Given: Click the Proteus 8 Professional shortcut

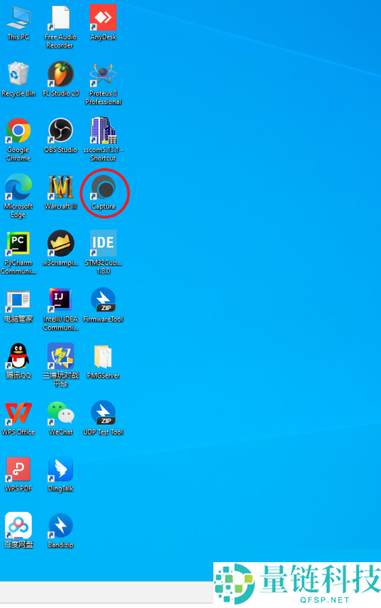Looking at the screenshot, I should click(104, 83).
